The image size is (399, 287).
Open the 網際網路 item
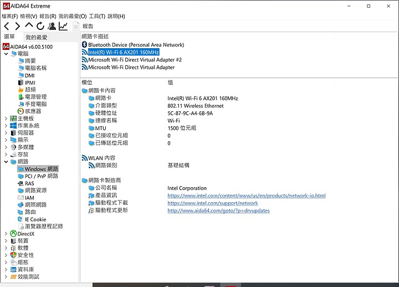click(x=32, y=205)
